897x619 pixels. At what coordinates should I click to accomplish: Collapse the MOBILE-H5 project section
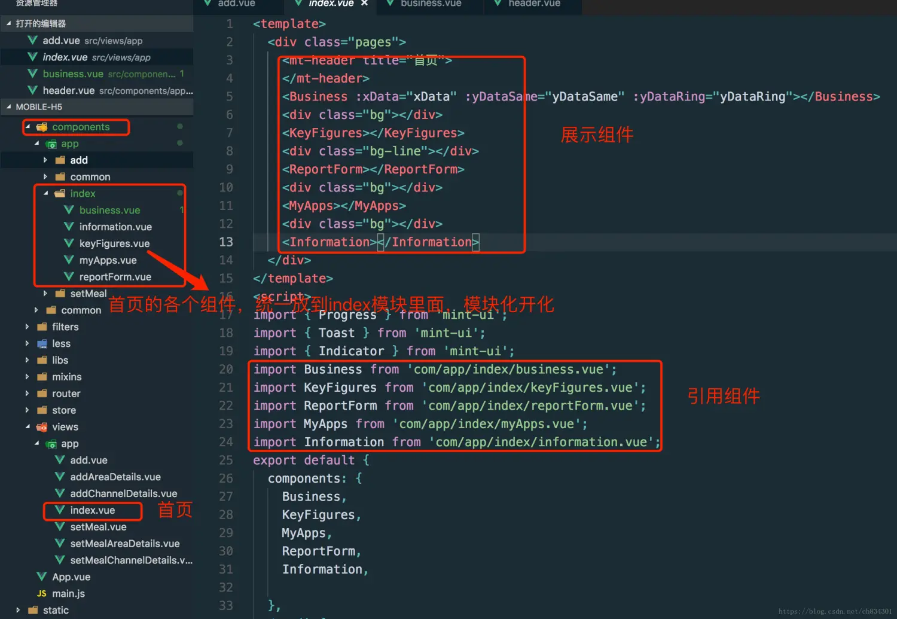8,107
